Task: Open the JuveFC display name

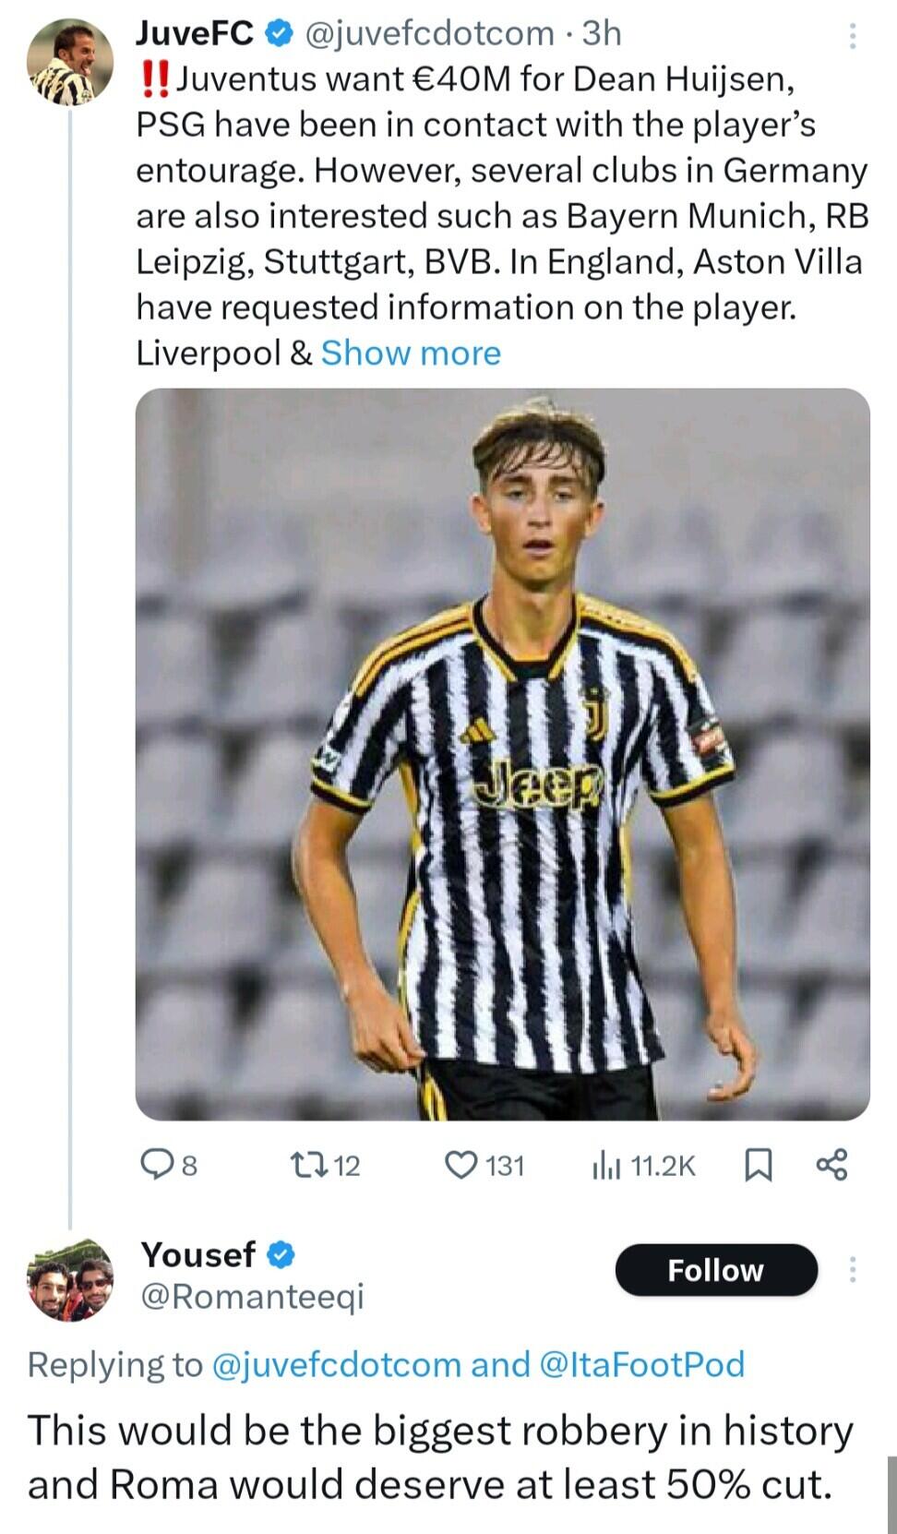Action: [x=195, y=33]
